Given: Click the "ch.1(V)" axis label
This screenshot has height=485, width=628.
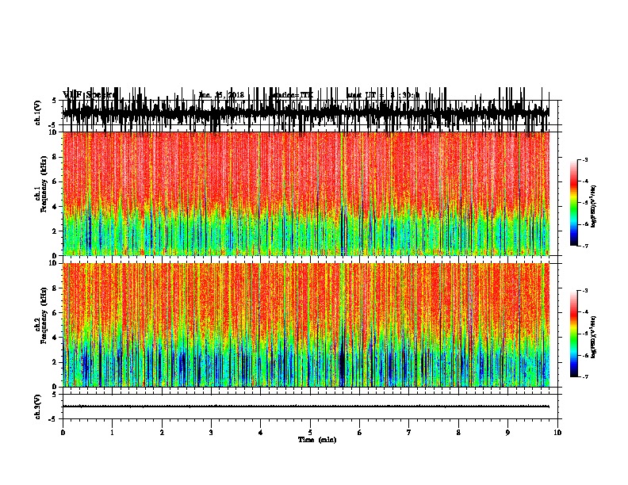Looking at the screenshot, I should point(38,113).
